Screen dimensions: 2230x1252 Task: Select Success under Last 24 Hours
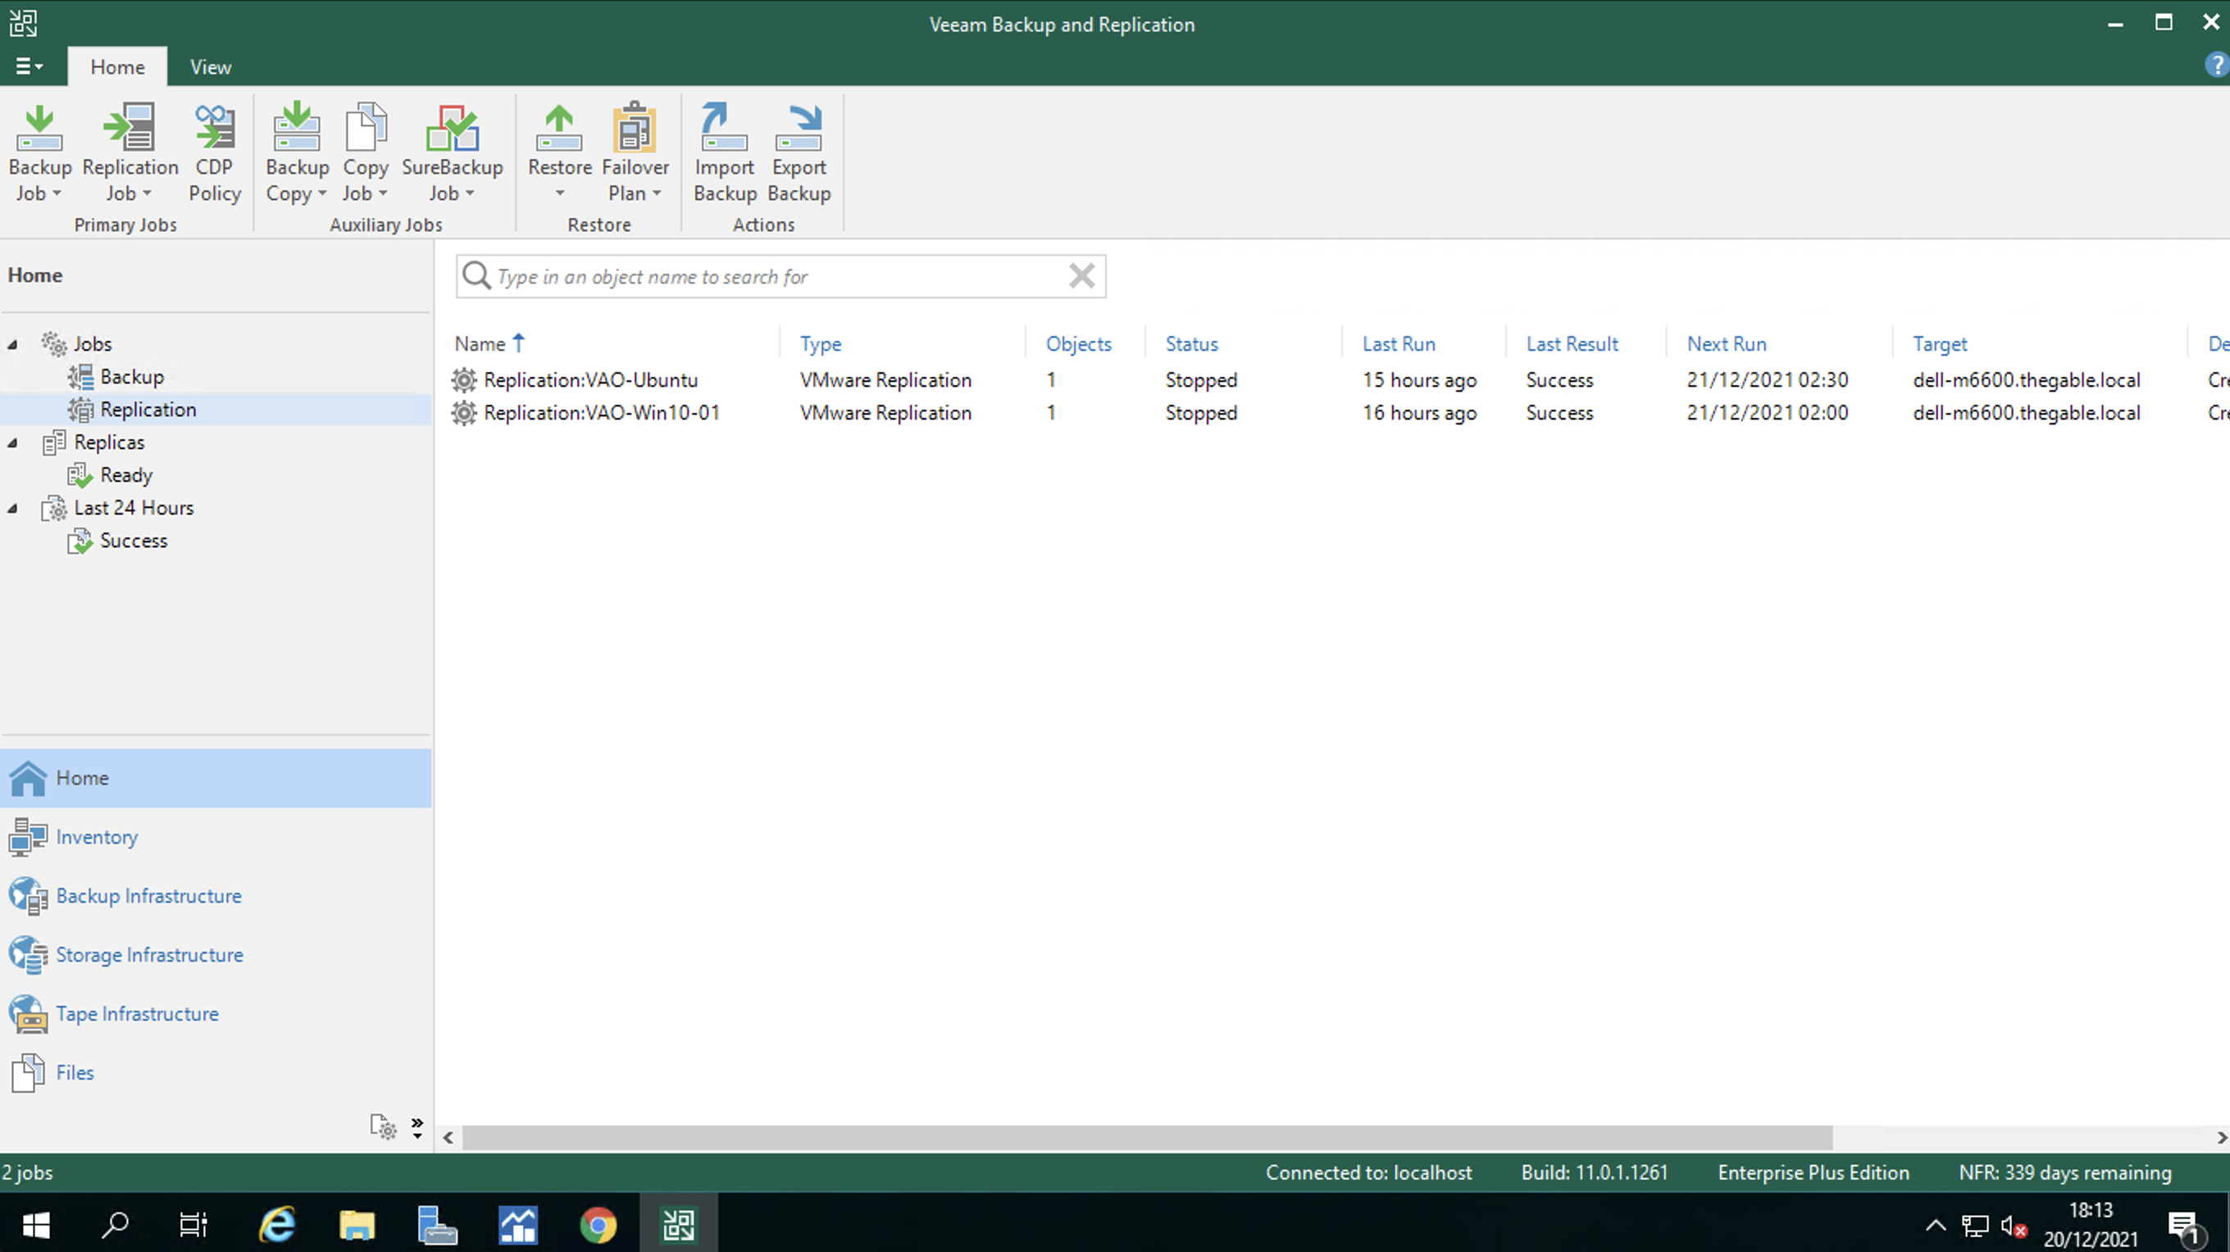click(134, 541)
